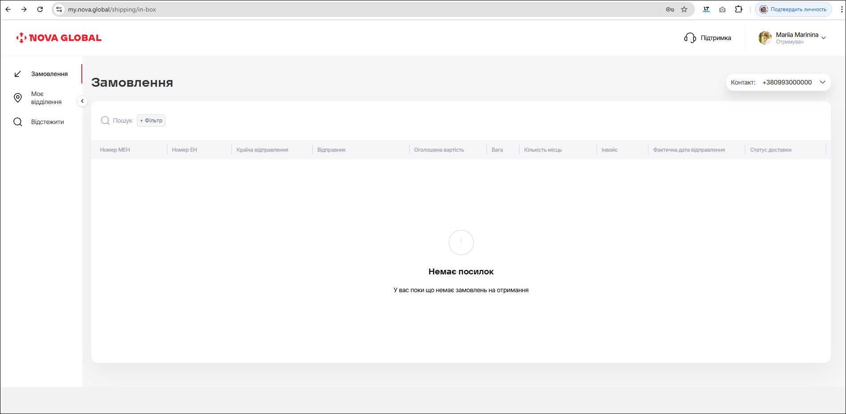Viewport: 846px width, 414px height.
Task: Expand the user profile menu chevron
Action: (x=824, y=38)
